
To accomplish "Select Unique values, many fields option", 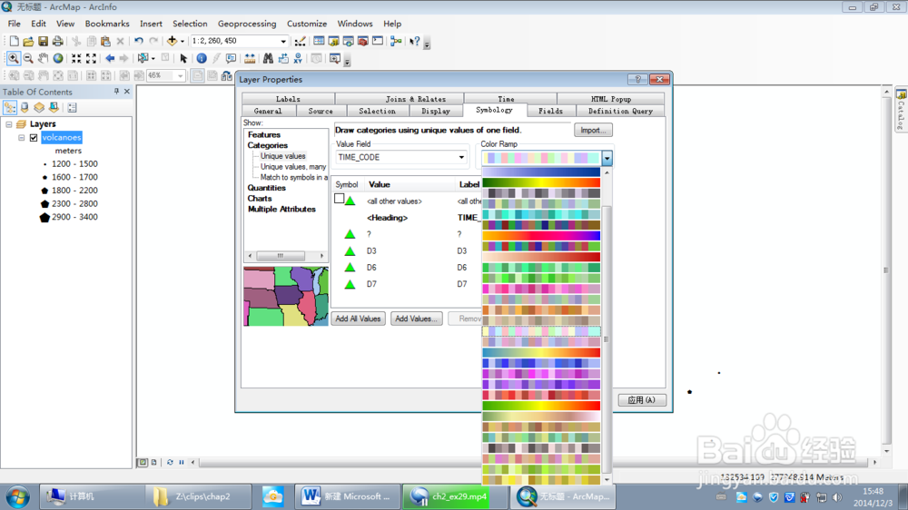I will [x=293, y=167].
